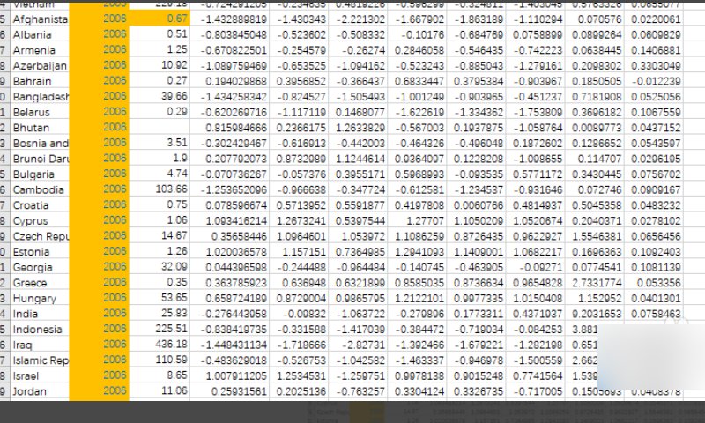
Task: Select the Cyprus country cell
Action: (x=38, y=220)
